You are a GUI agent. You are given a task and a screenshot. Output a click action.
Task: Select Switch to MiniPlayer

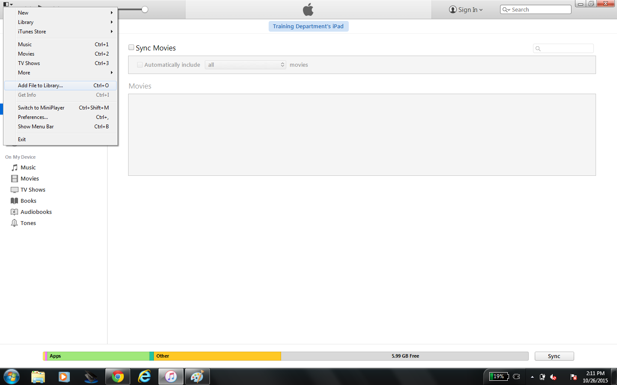tap(60, 108)
